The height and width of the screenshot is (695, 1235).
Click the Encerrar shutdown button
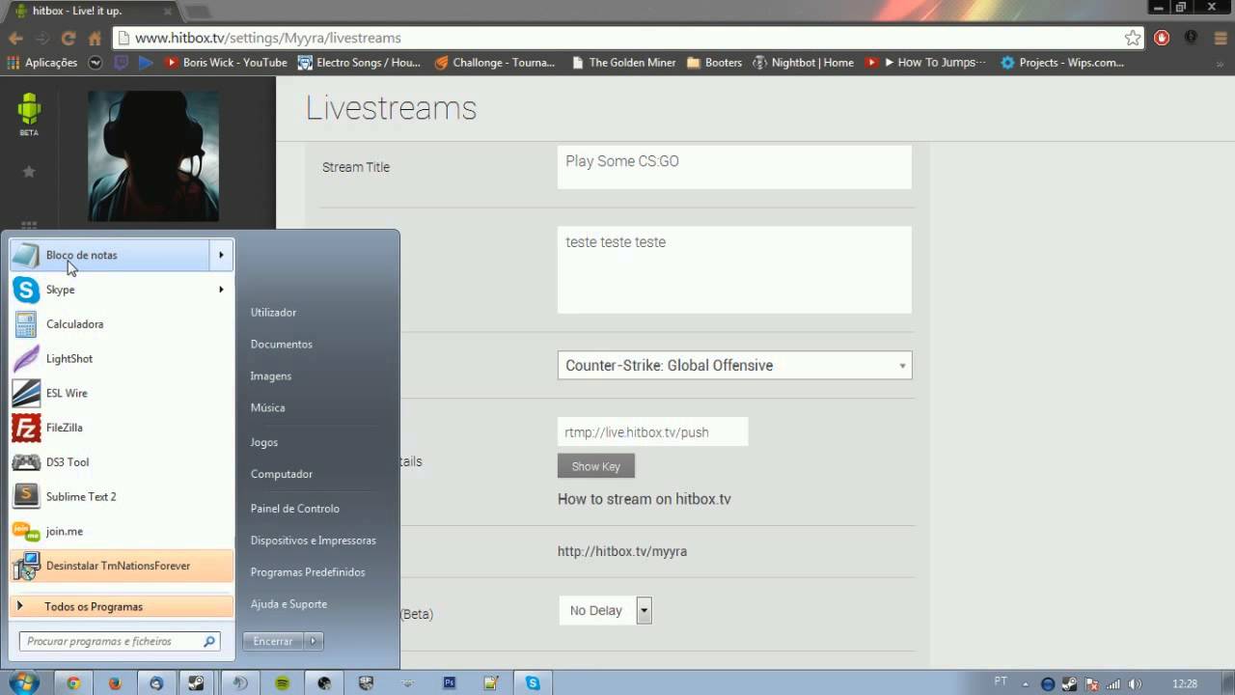273,641
